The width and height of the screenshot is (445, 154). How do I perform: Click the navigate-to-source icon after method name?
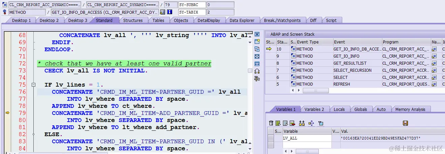coord(162,12)
